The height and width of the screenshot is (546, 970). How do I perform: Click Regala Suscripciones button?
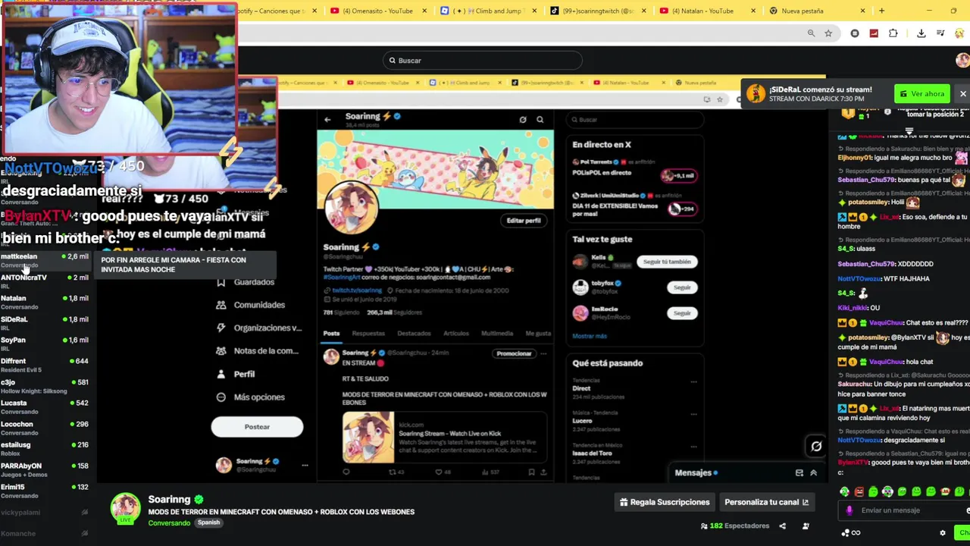[665, 502]
